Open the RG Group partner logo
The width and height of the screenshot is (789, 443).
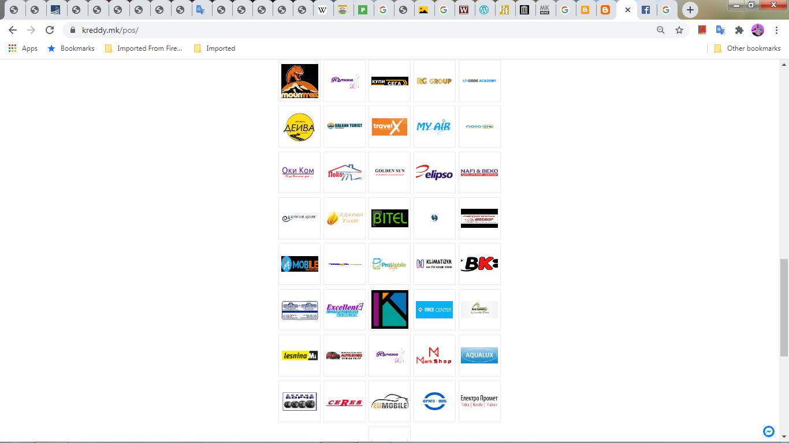[434, 81]
